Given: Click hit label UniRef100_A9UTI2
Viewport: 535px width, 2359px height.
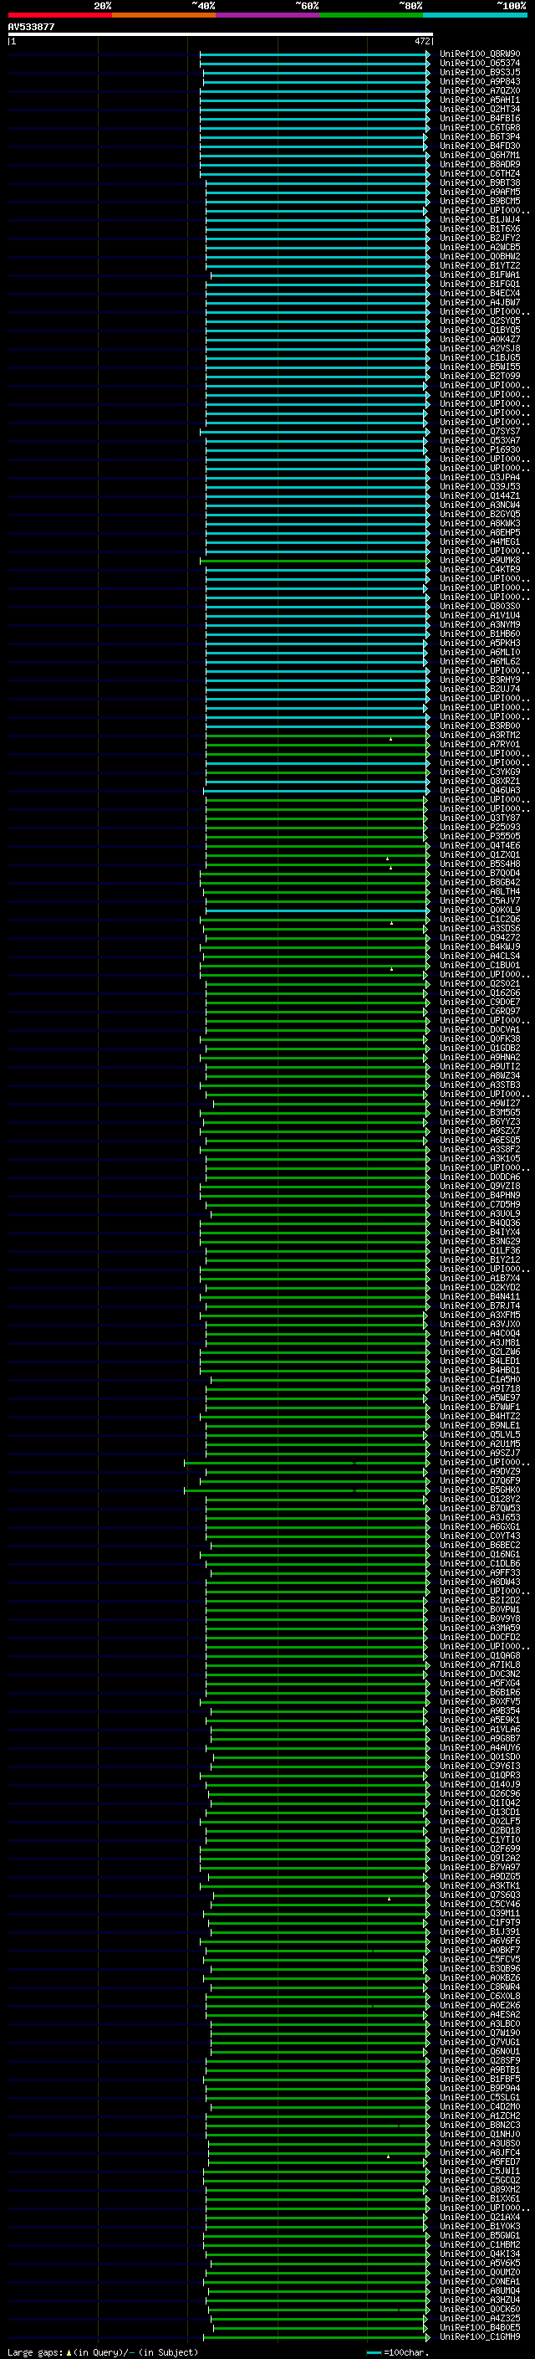Looking at the screenshot, I should (x=479, y=1067).
